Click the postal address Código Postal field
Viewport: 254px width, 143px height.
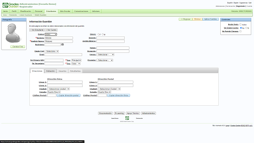pos(102,95)
